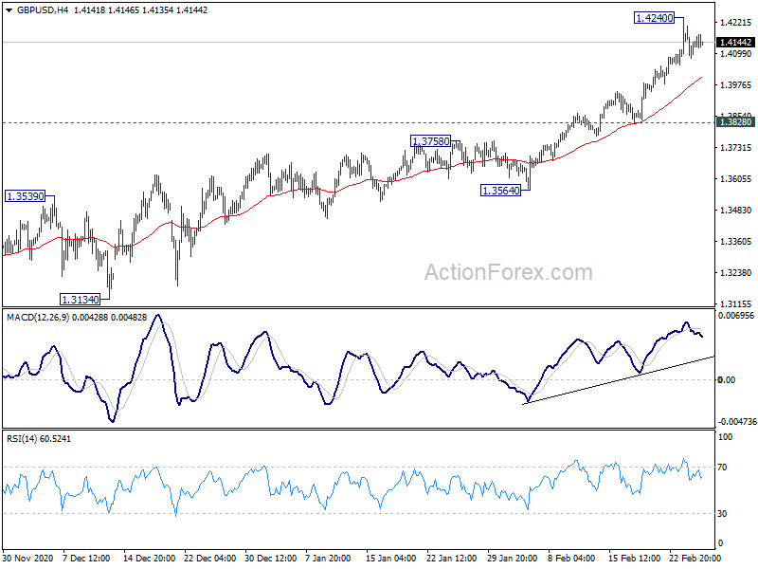The width and height of the screenshot is (758, 569).
Task: Select the 1.36055 price axis value
Action: [x=735, y=178]
